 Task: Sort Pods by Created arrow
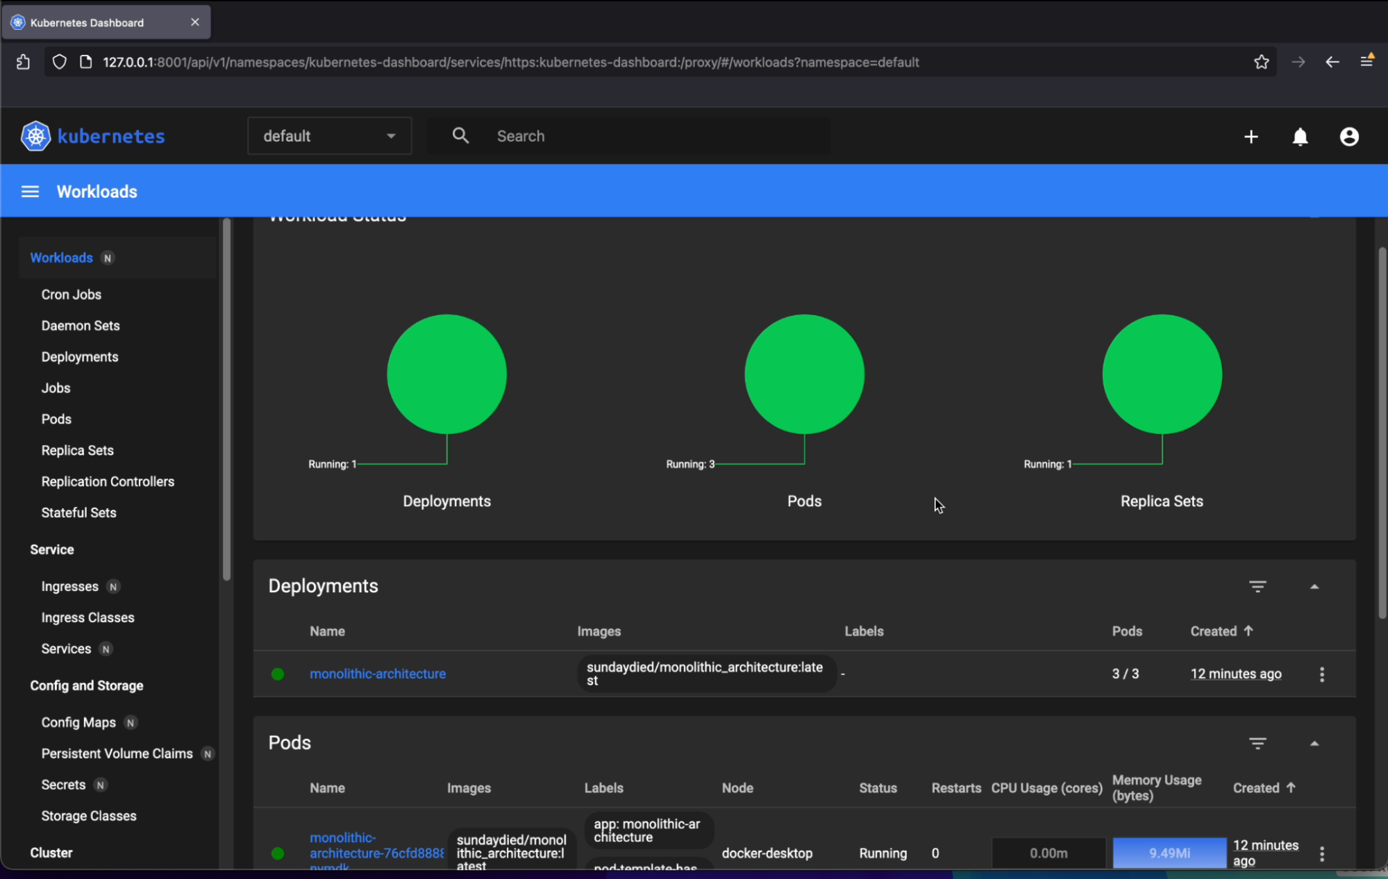pyautogui.click(x=1291, y=787)
